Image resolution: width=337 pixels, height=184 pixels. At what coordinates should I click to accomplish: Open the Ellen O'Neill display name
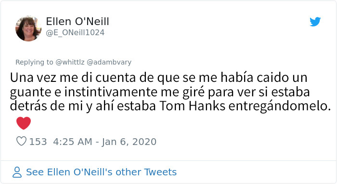coord(78,21)
